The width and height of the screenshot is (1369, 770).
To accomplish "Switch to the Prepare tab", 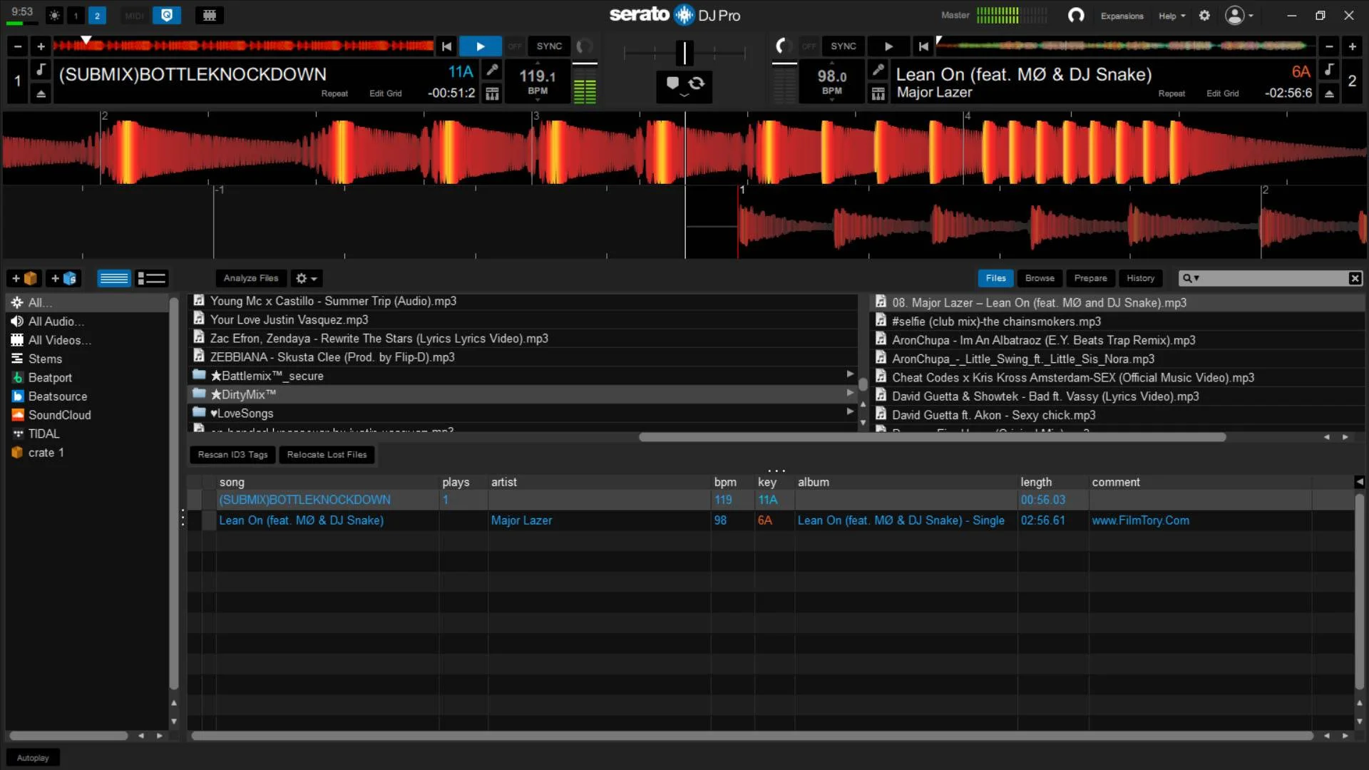I will click(x=1090, y=278).
